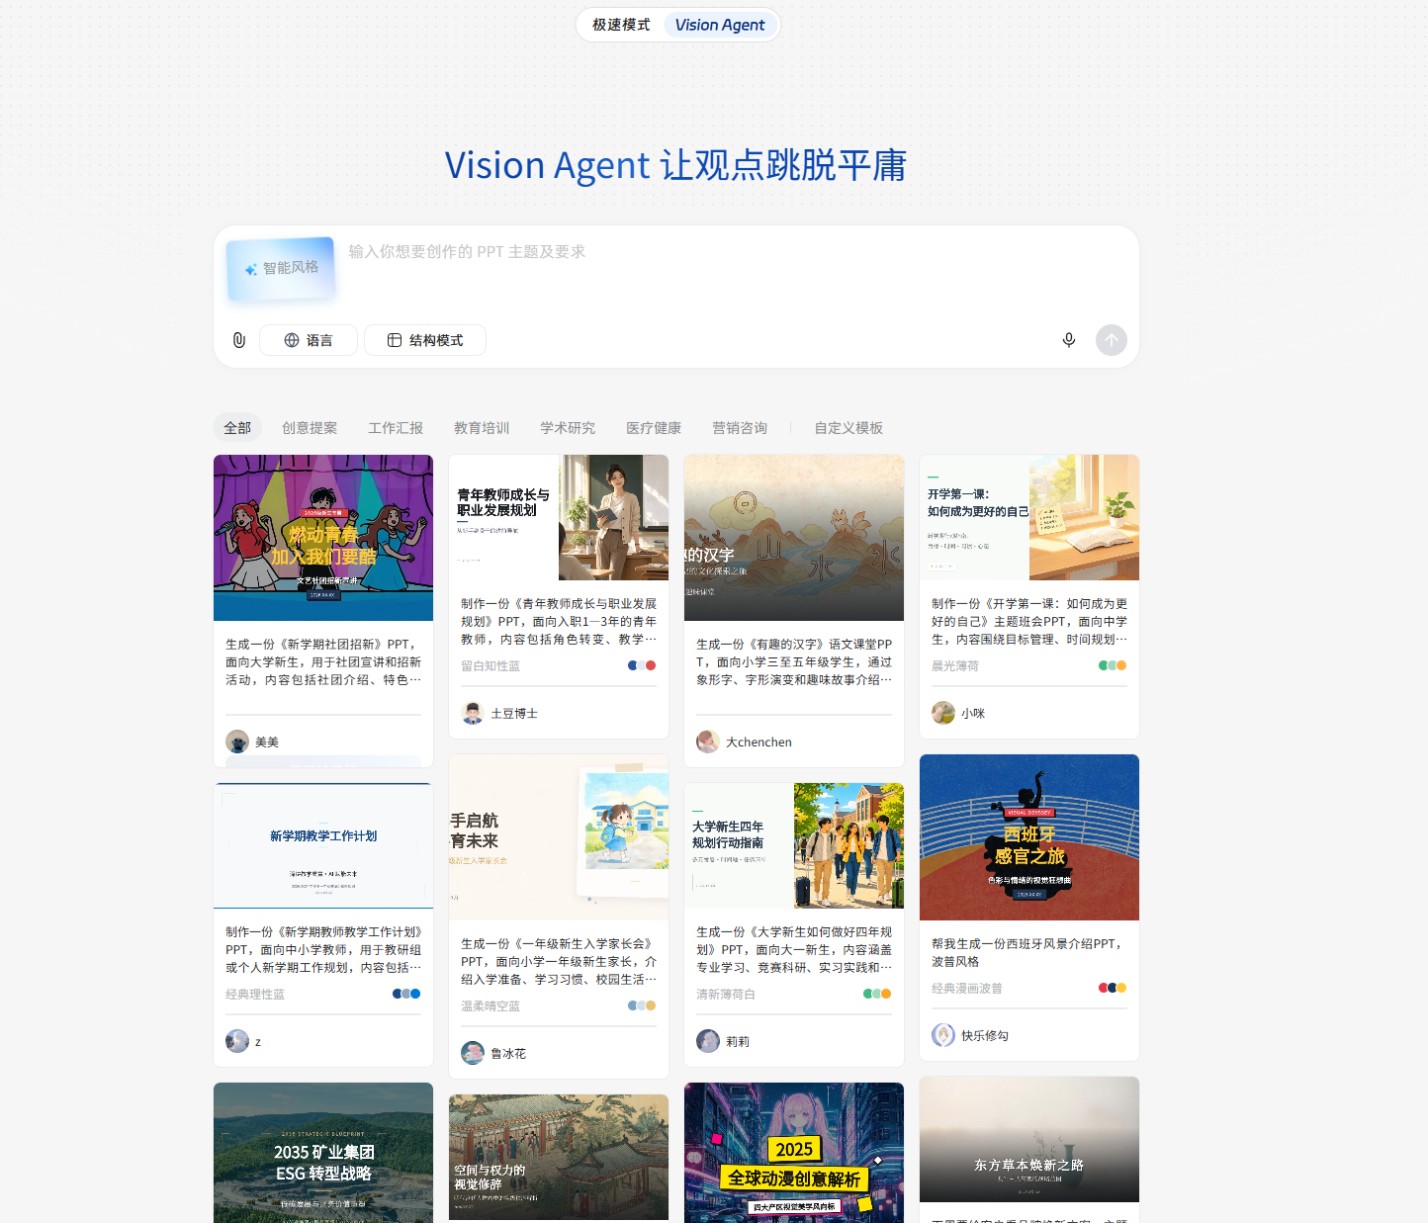
Task: Click the 大chenchen user avatar
Action: [708, 742]
